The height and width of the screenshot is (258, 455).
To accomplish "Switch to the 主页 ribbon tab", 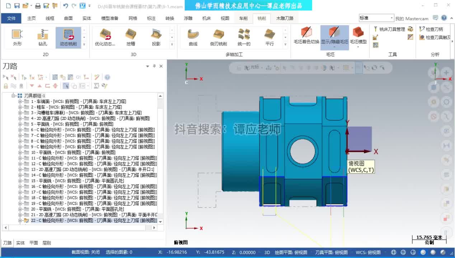I will click(x=32, y=18).
